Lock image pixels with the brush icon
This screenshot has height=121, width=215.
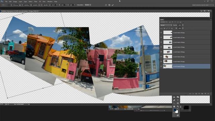pos(167,28)
